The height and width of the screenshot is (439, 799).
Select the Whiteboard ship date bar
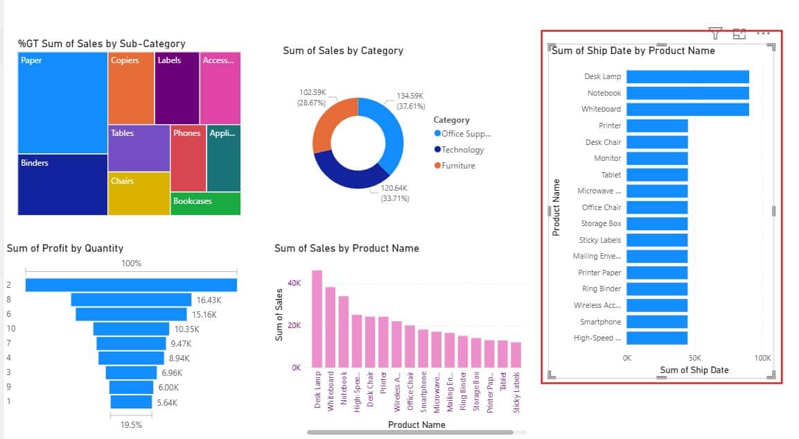[x=687, y=109]
